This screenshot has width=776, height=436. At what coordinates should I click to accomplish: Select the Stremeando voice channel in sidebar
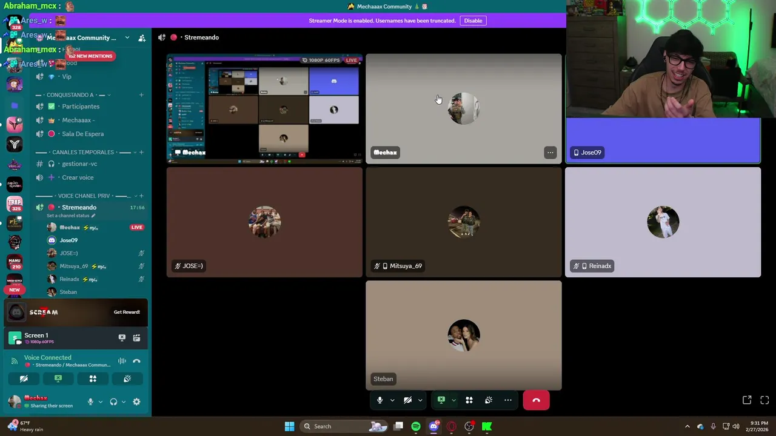click(x=91, y=208)
